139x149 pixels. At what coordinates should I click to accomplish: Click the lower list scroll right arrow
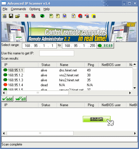[135, 133]
